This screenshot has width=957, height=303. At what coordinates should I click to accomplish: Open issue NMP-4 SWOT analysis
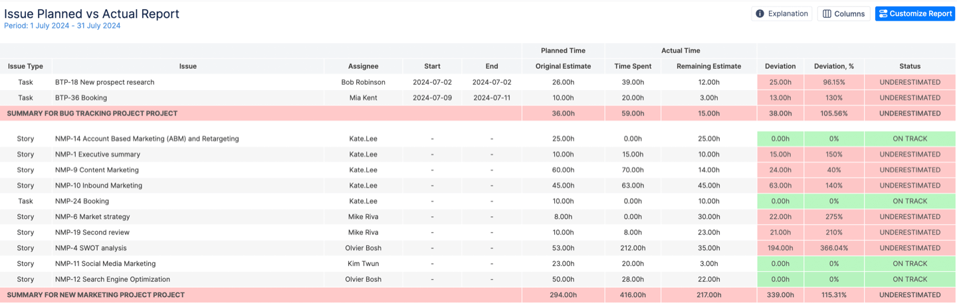92,248
